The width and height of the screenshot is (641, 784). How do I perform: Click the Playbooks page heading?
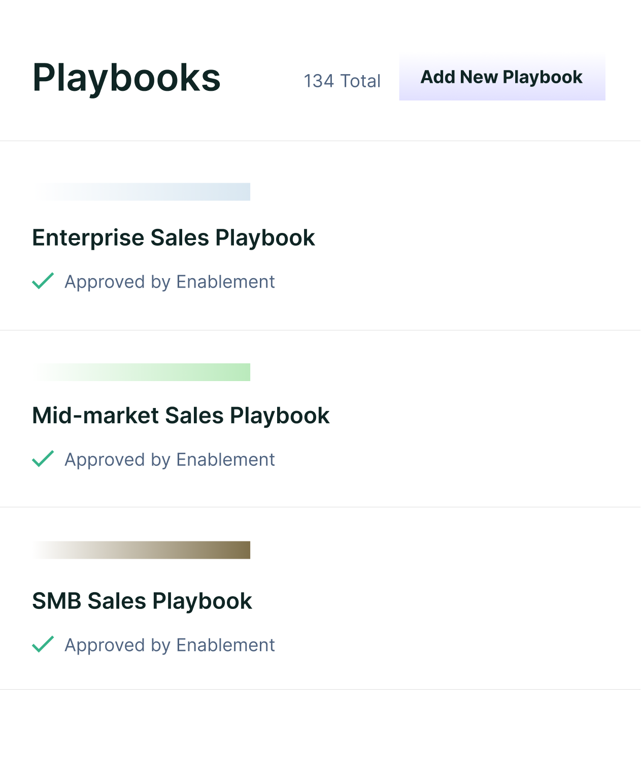[x=126, y=78]
